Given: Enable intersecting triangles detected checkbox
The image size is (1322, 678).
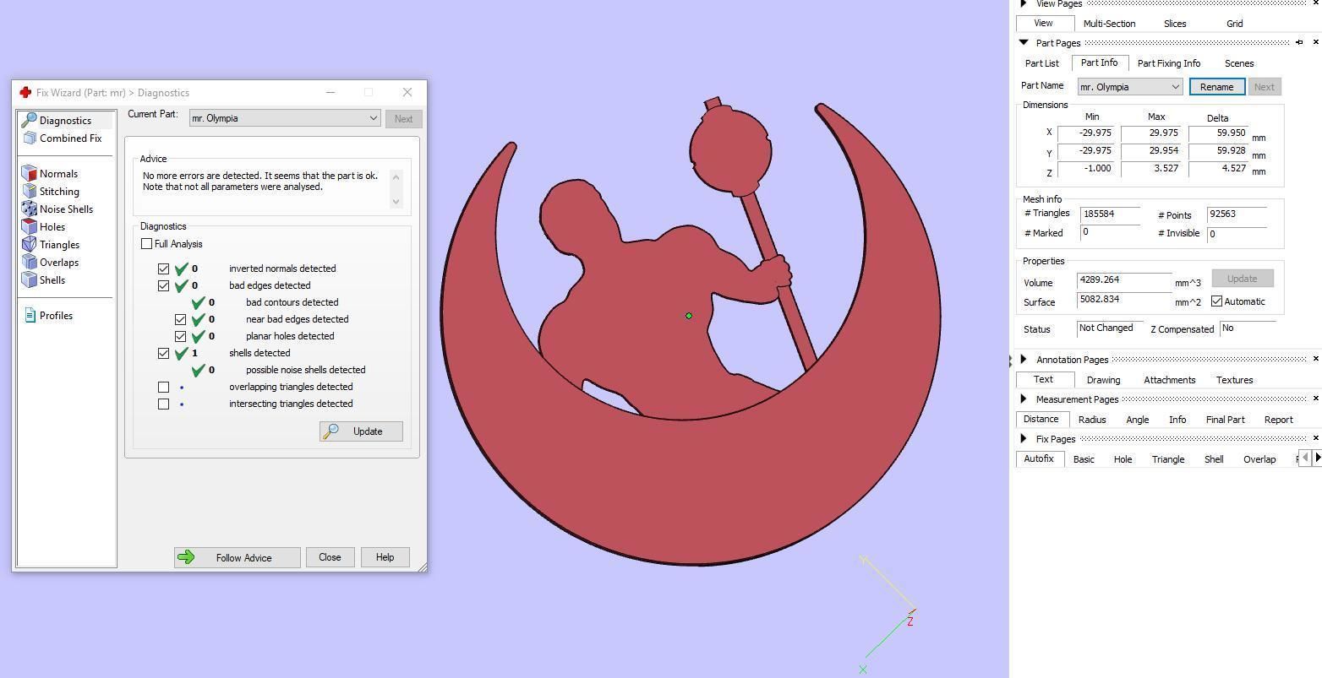Looking at the screenshot, I should [164, 404].
